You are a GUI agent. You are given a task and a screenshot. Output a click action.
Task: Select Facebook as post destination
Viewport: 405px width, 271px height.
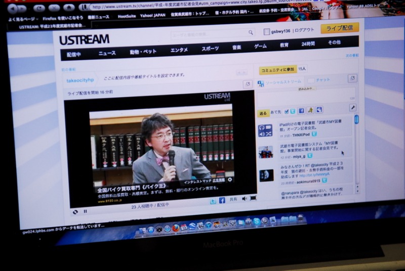[x=301, y=111]
